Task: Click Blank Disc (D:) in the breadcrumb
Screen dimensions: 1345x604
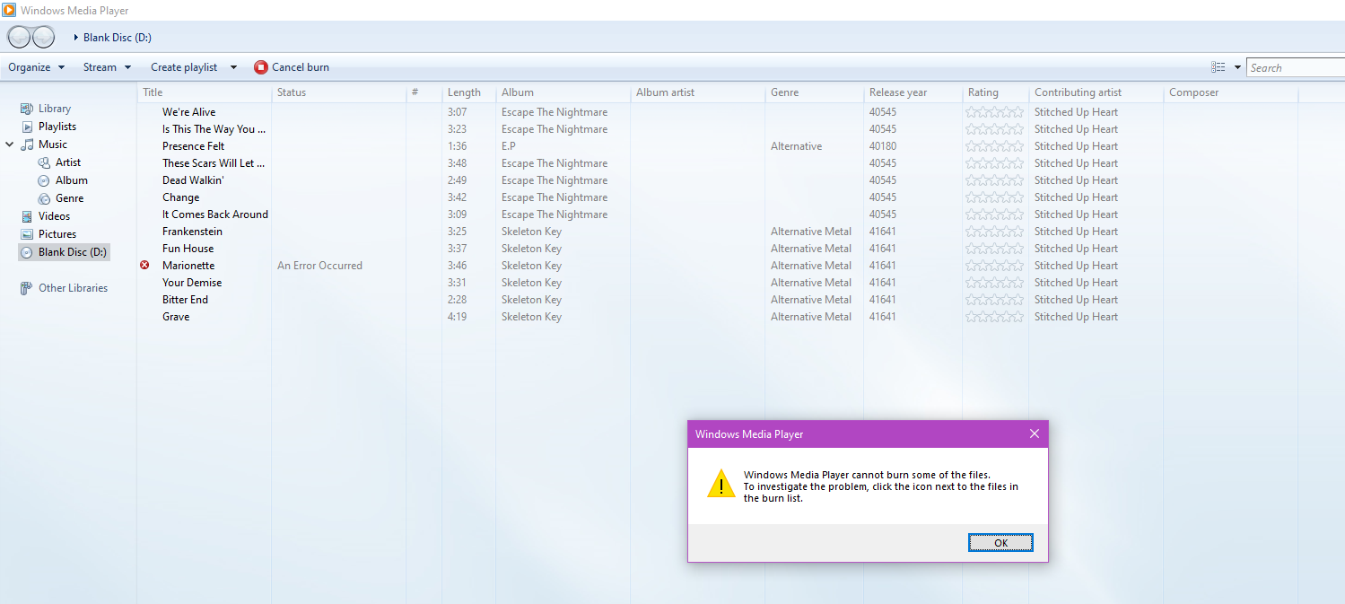Action: coord(118,38)
